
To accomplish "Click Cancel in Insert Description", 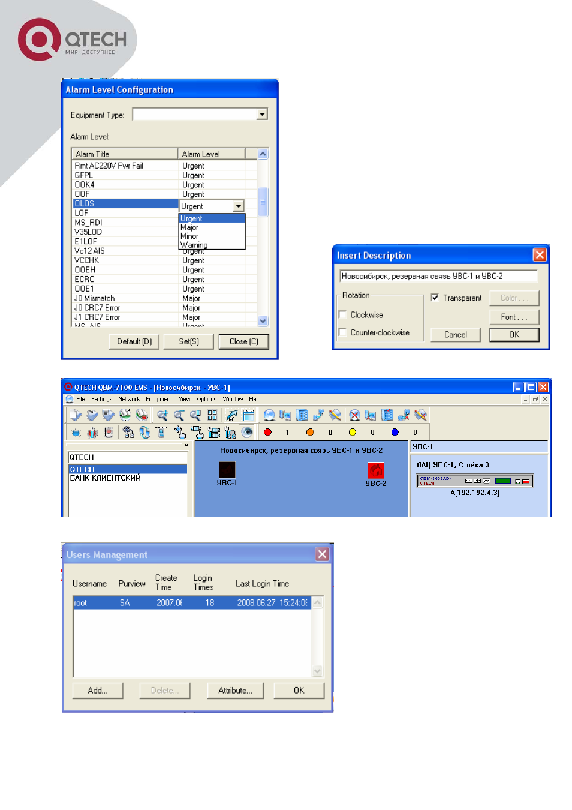I will point(456,335).
